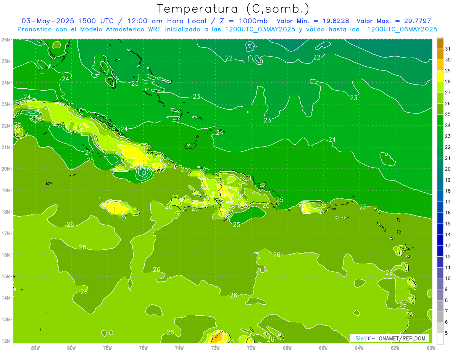Click the 12N latitude axis label

point(5,341)
